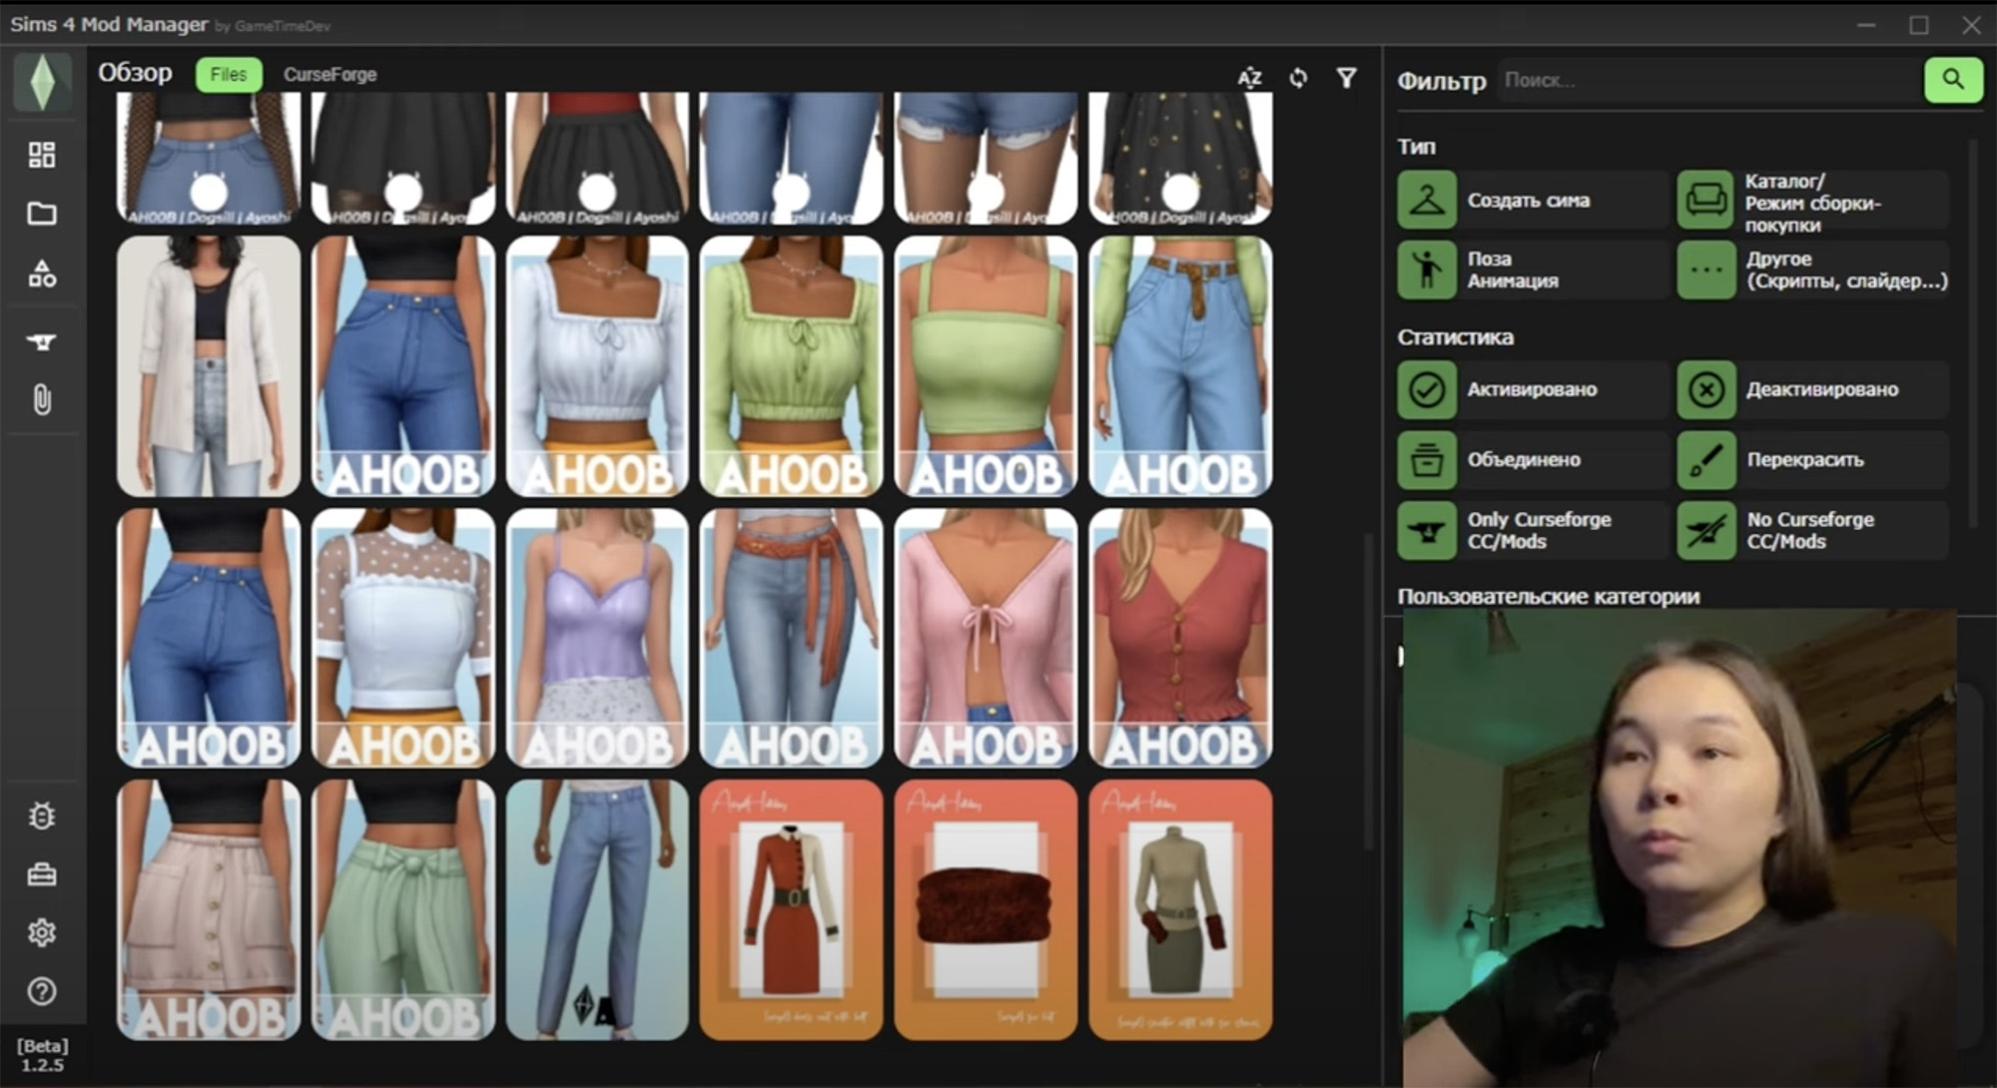Filter by Создать сима type
The image size is (1997, 1088).
[x=1532, y=201]
